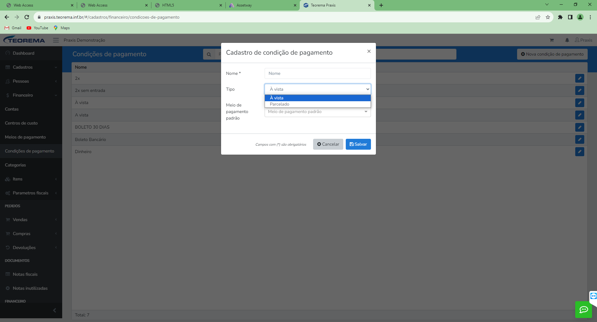Open the hamburger sidebar menu icon
The height and width of the screenshot is (322, 597).
pos(56,40)
